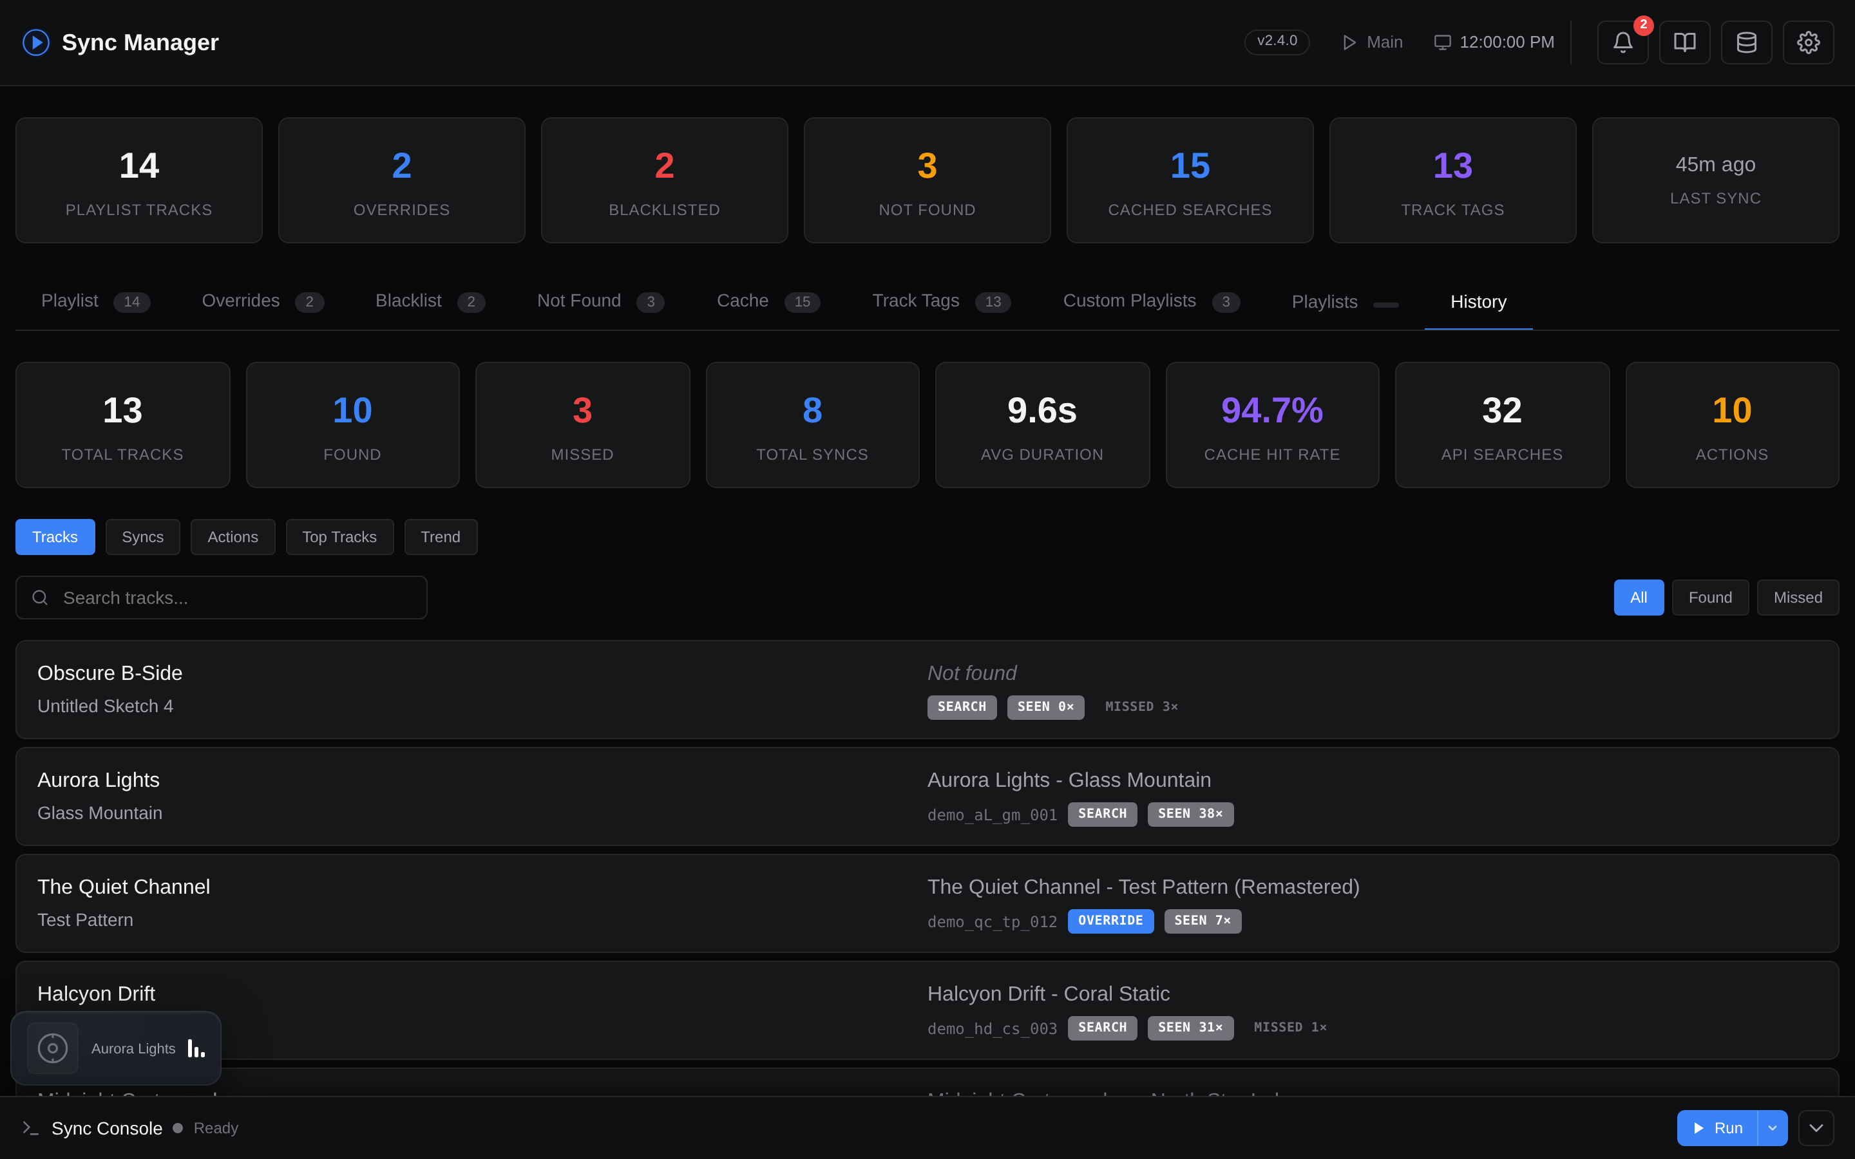Filter tracks to Found only
Screen dimensions: 1855x1159
pyautogui.click(x=1709, y=597)
